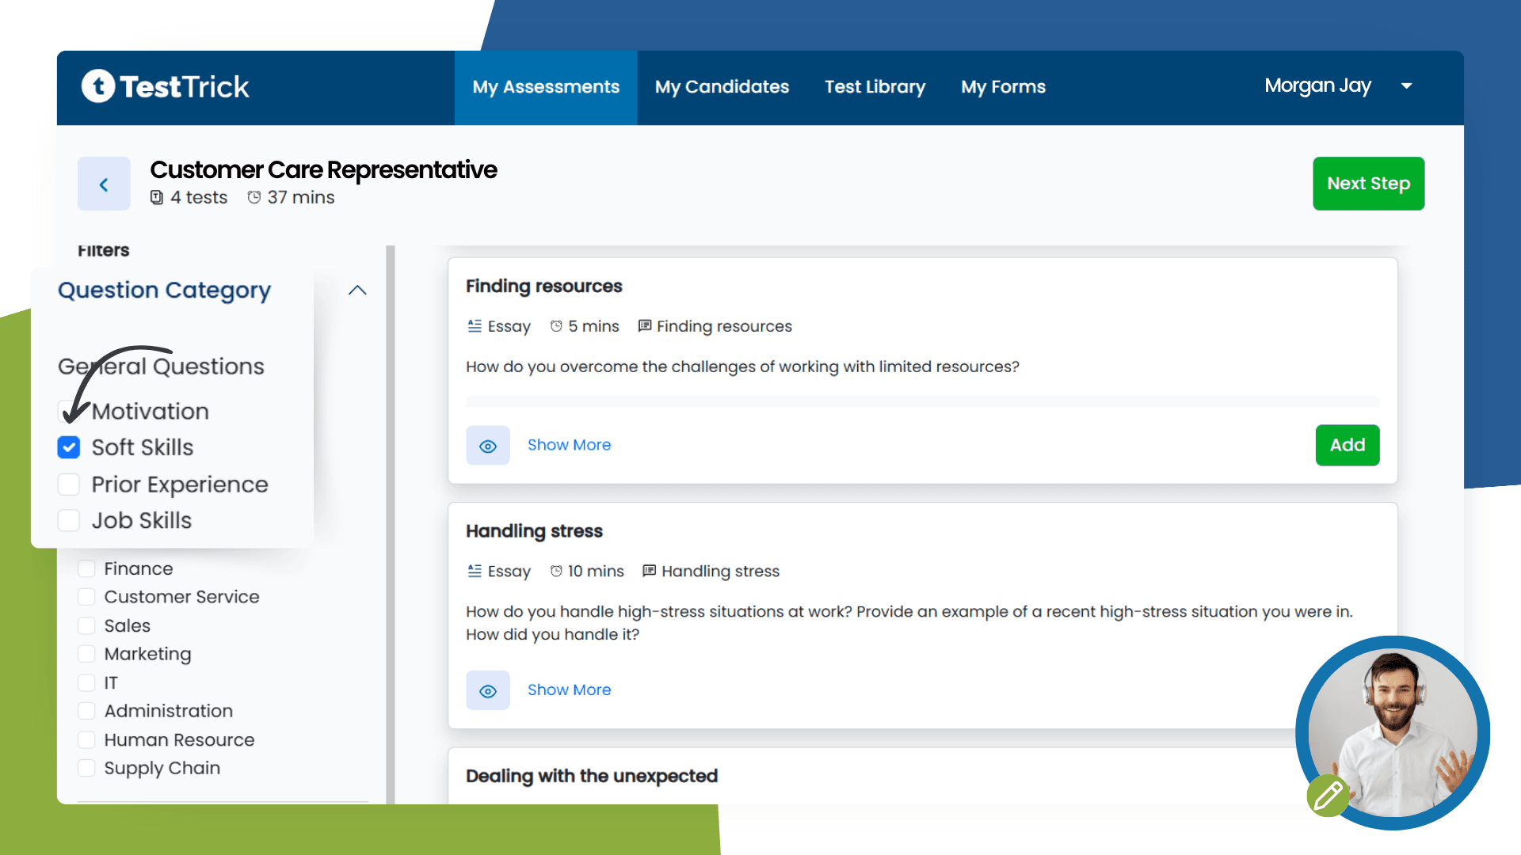Click eye preview icon for Handling stress

click(x=488, y=690)
